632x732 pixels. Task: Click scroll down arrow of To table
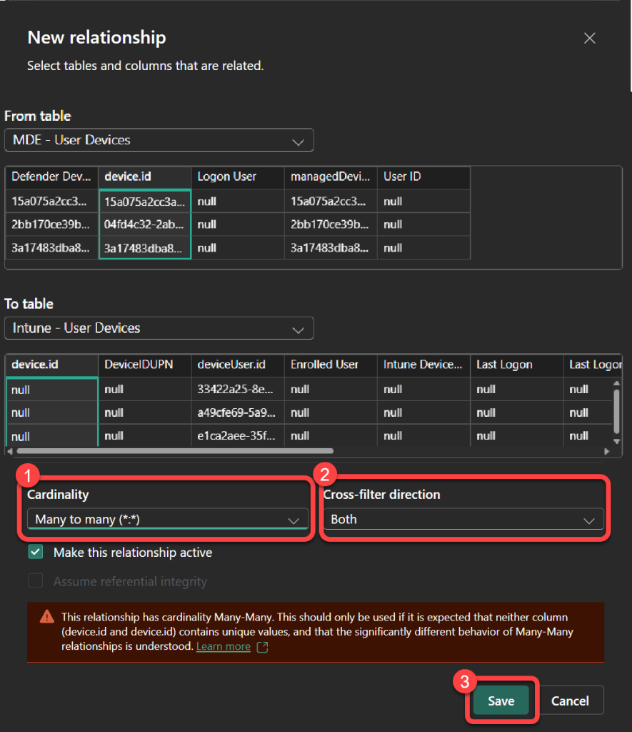pyautogui.click(x=616, y=441)
